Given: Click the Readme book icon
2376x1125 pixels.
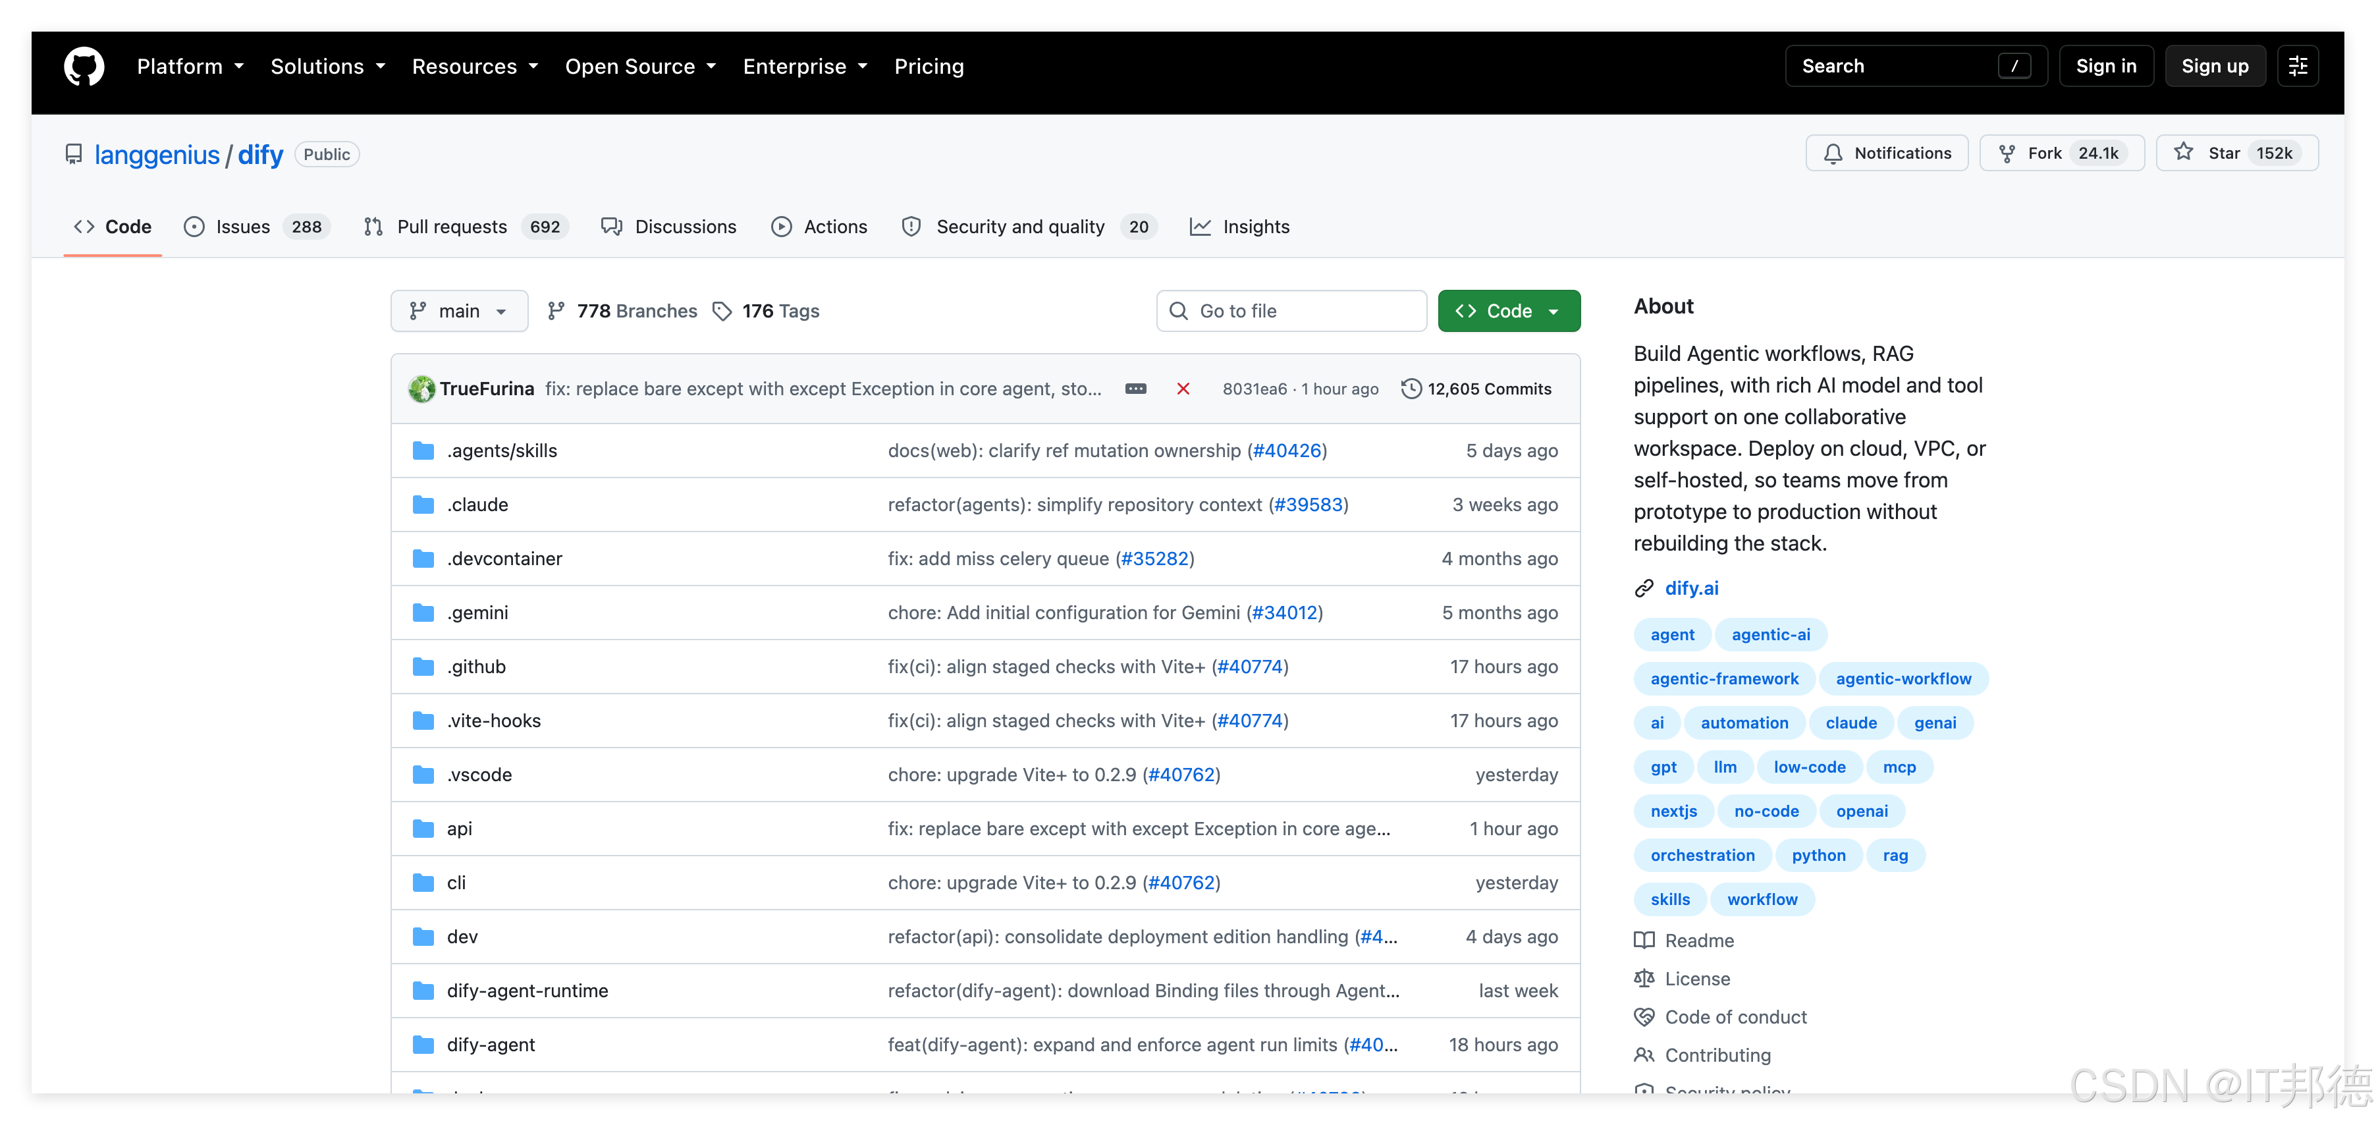Looking at the screenshot, I should click(x=1644, y=941).
